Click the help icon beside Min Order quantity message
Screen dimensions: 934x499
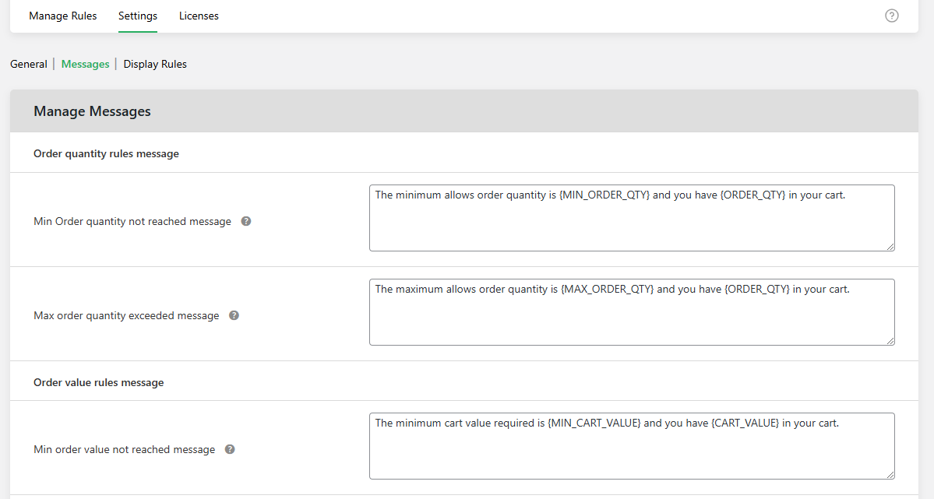pos(245,221)
